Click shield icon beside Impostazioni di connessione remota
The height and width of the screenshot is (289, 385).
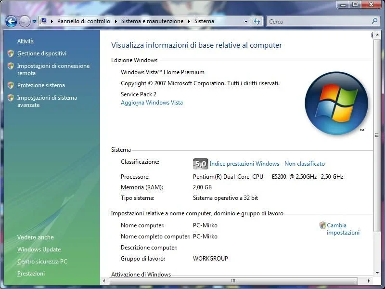pyautogui.click(x=11, y=66)
